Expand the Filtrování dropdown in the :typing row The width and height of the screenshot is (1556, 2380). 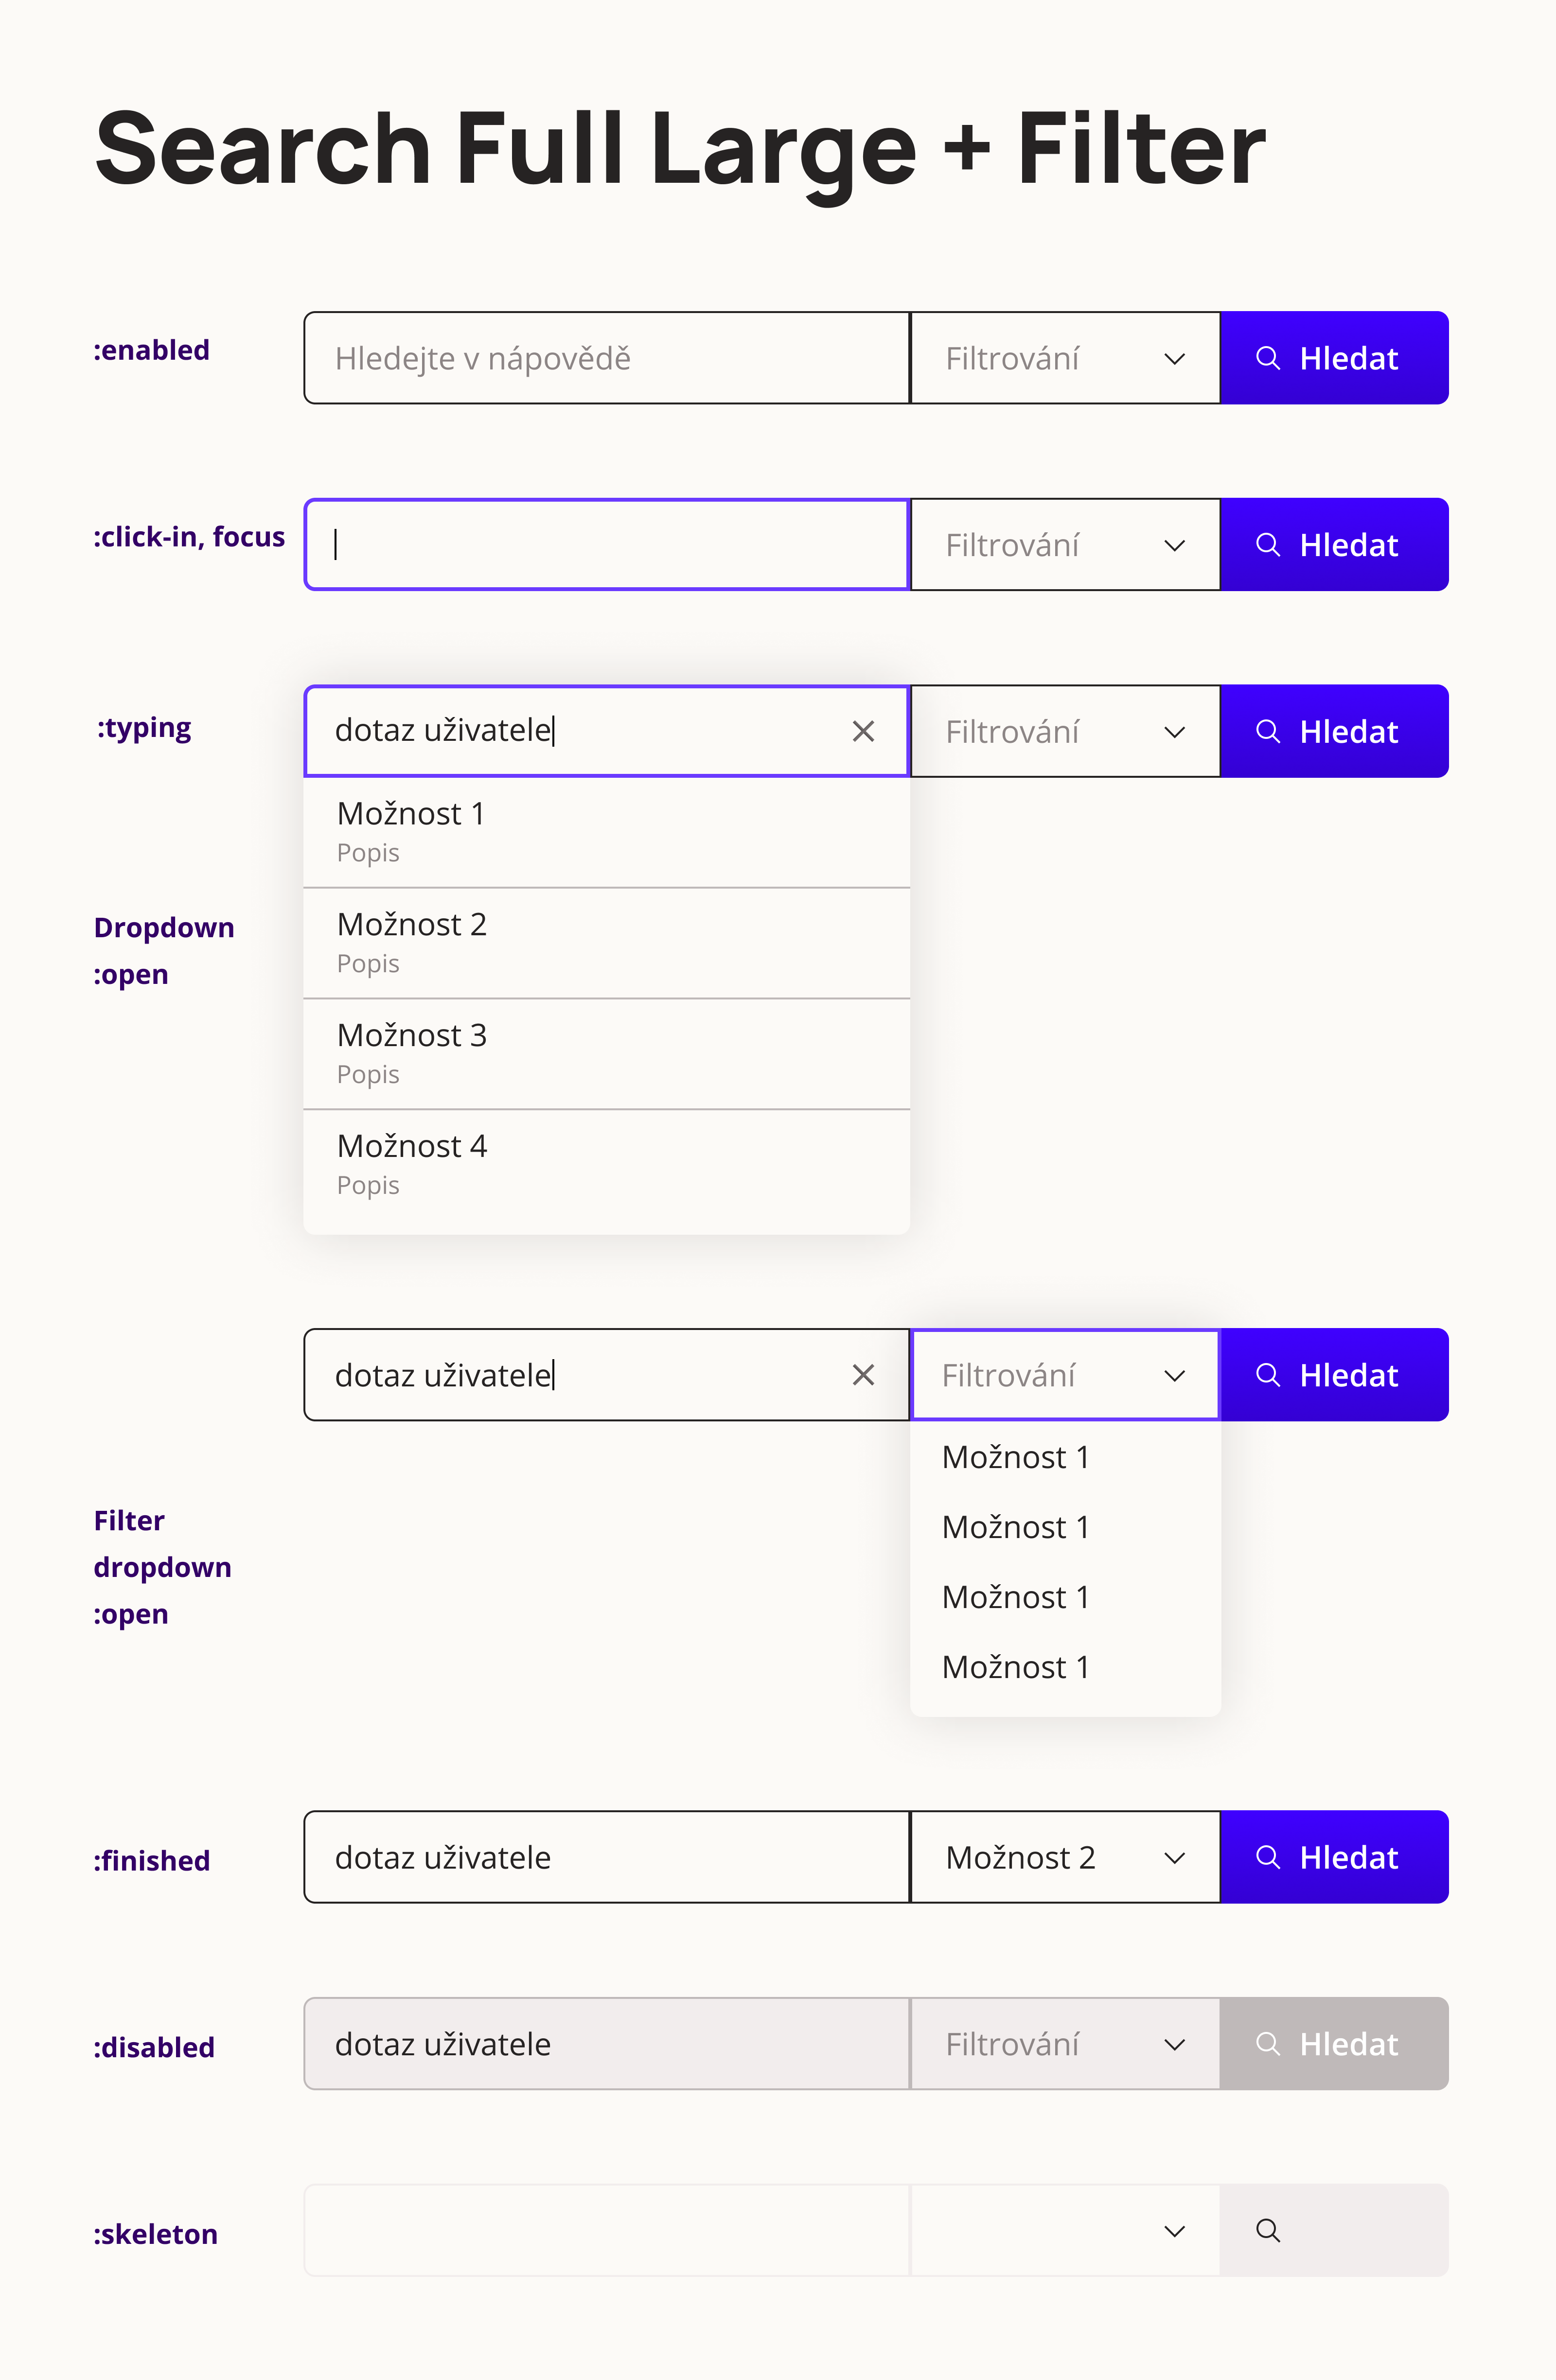(1064, 731)
